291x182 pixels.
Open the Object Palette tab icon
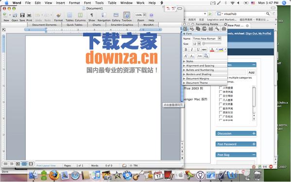192,29
